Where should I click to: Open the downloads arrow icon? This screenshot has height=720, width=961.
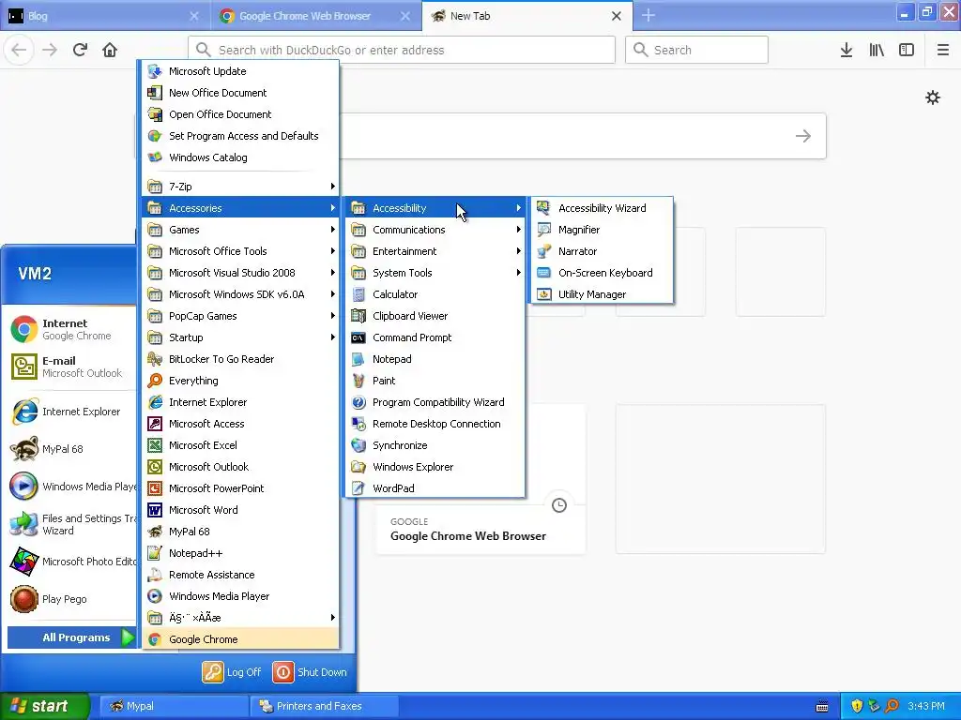(x=847, y=50)
